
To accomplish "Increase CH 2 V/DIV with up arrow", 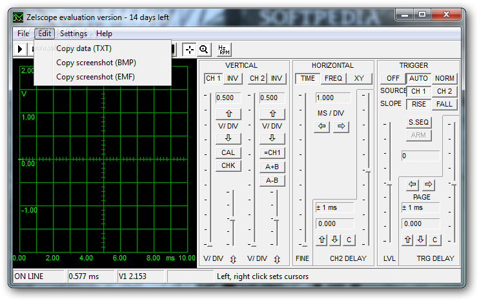I will pos(272,114).
